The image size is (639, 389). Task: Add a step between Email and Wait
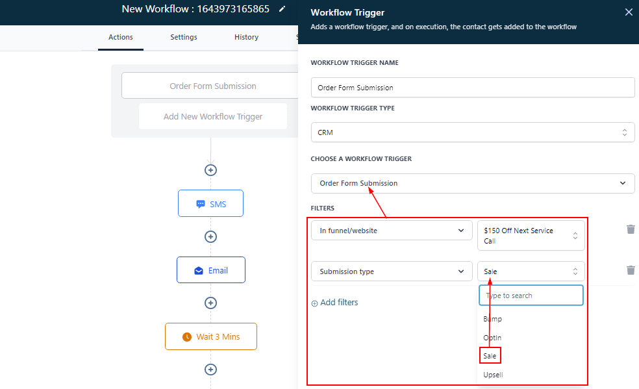click(x=210, y=303)
